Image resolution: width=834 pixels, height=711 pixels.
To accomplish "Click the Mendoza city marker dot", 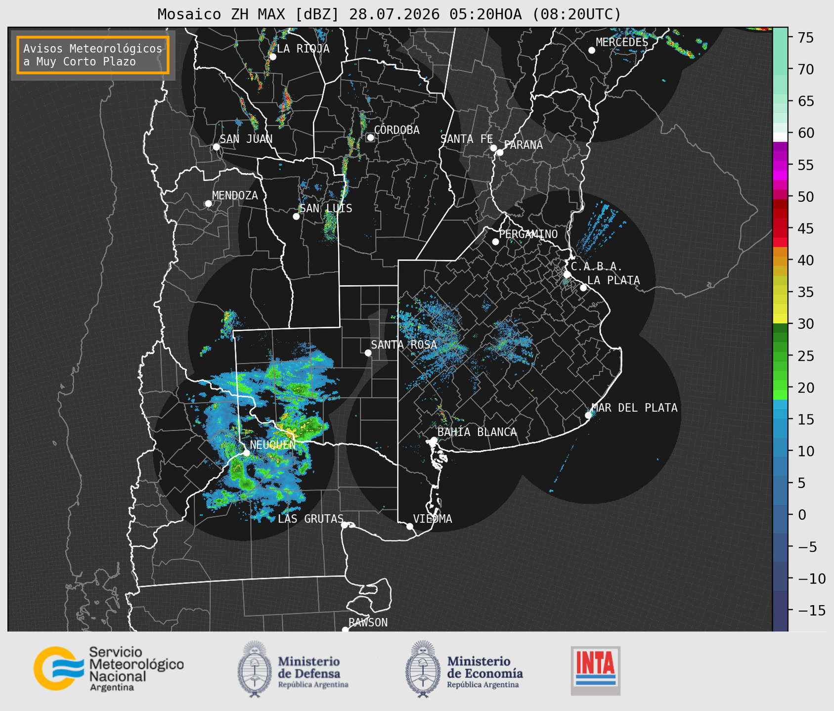I will click(x=208, y=204).
